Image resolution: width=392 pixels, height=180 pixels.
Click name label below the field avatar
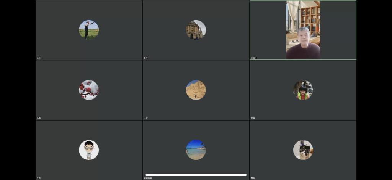pyautogui.click(x=38, y=58)
